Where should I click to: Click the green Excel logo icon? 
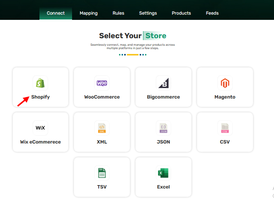point(163,173)
